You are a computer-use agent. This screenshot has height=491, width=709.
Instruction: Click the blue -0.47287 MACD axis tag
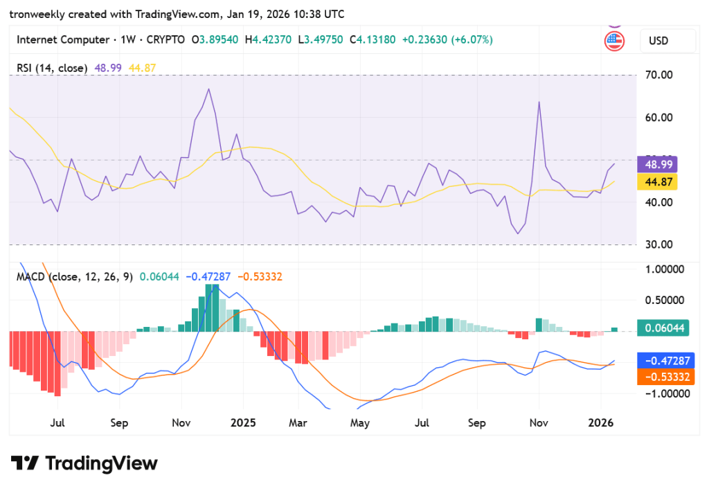click(665, 361)
